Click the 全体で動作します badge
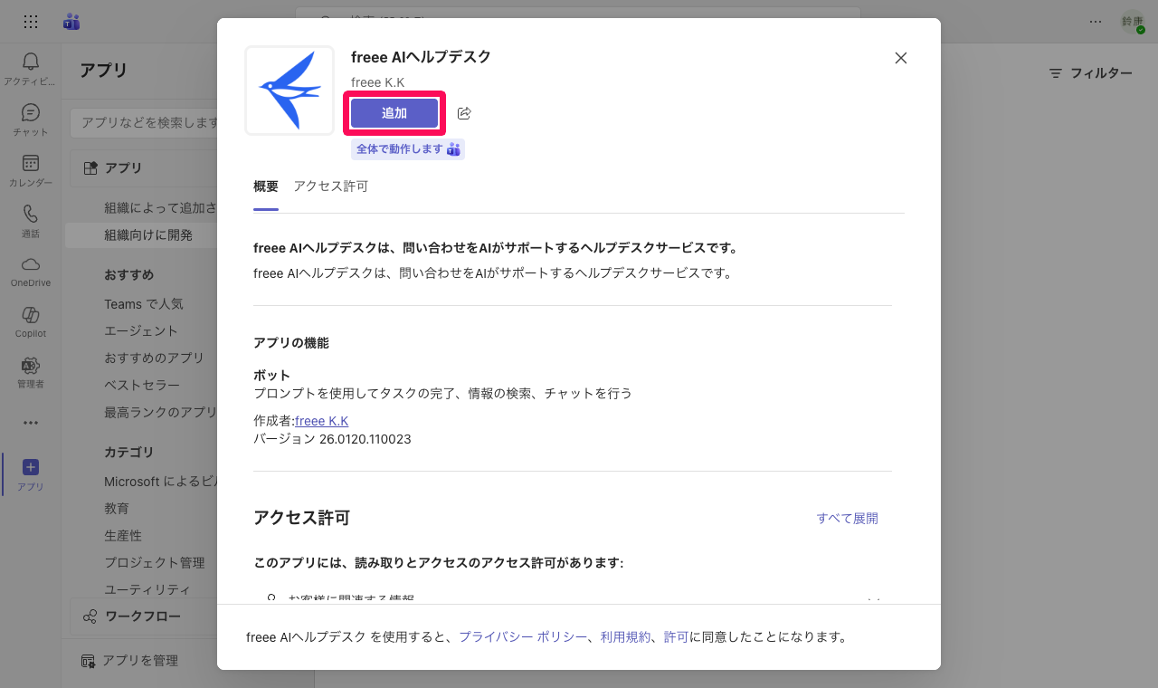 [408, 149]
